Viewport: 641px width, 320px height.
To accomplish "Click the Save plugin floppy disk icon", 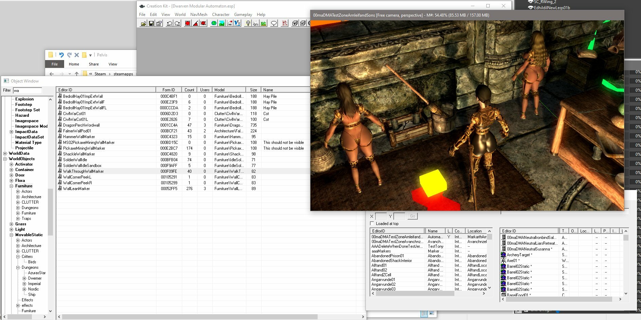I will (x=151, y=23).
